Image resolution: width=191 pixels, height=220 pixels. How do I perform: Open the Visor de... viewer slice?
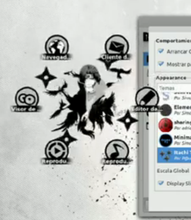pos(27,99)
